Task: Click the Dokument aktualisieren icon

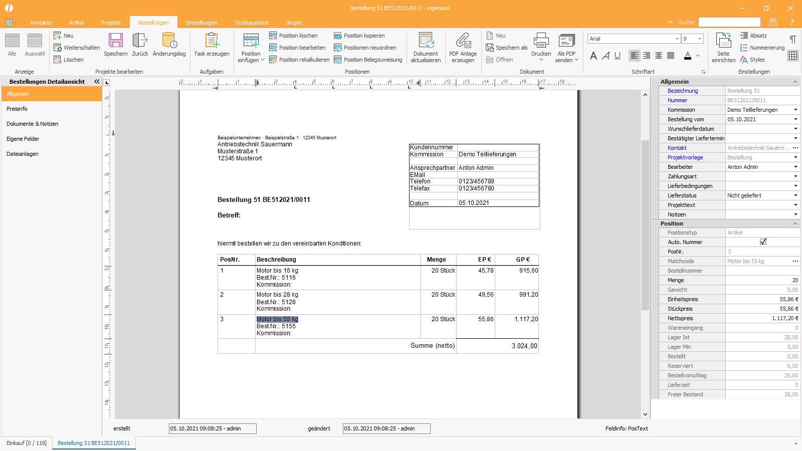Action: coord(426,41)
